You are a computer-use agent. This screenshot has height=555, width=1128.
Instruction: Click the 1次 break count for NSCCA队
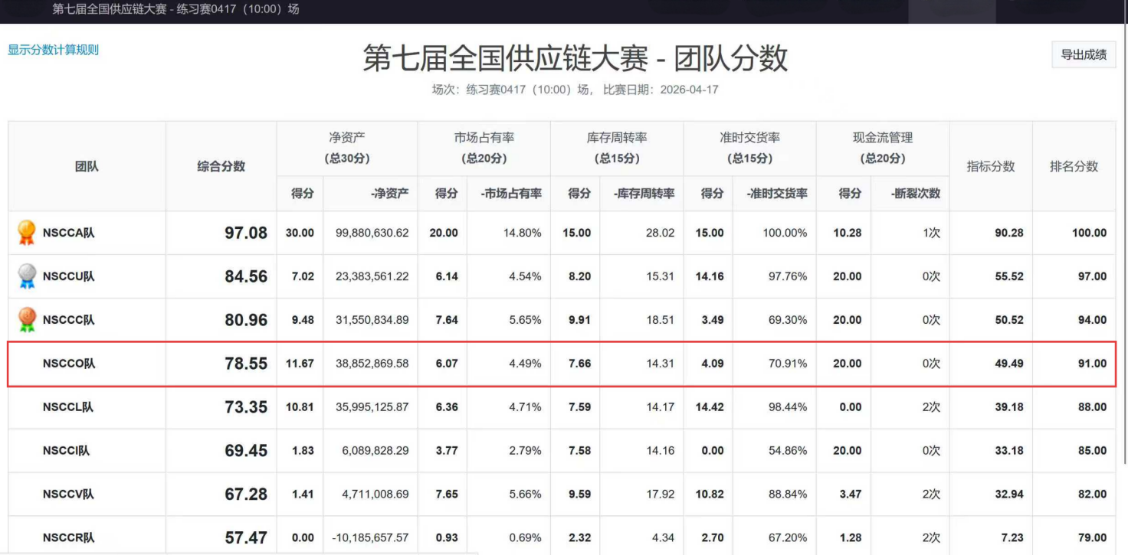point(931,233)
